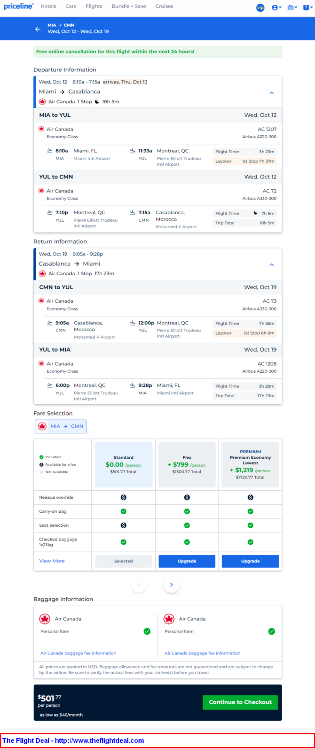Open the Bundle + Save menu item
Viewport: 315px width, 748px height.
click(x=129, y=7)
